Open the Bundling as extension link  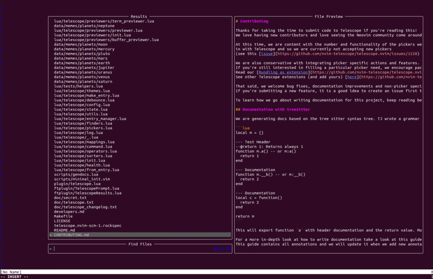(283, 72)
